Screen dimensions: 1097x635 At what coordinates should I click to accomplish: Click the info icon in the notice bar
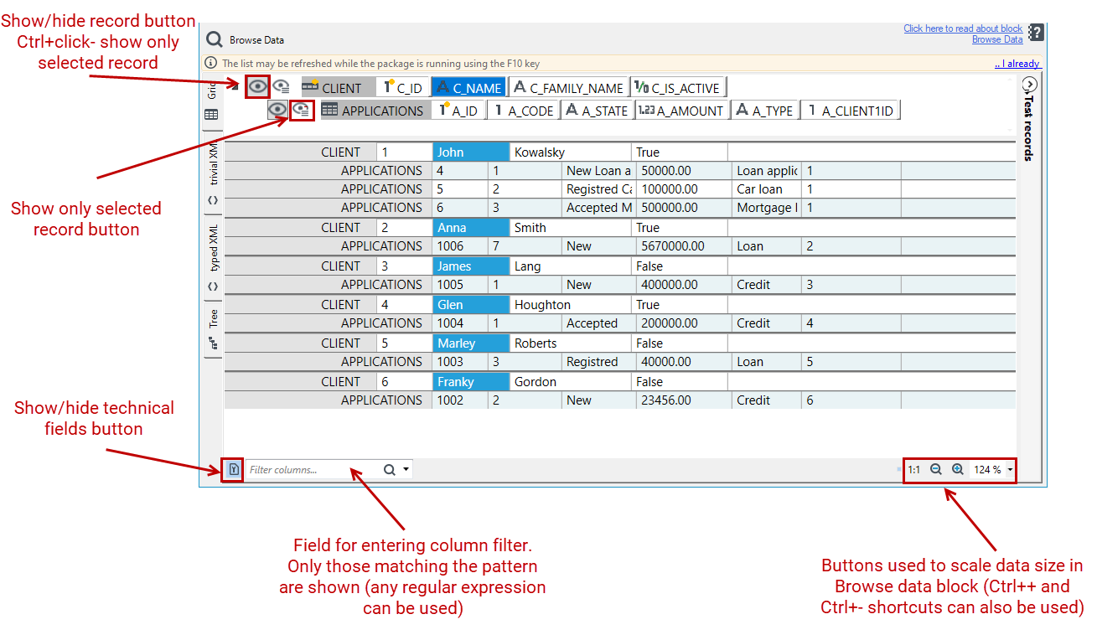click(211, 63)
